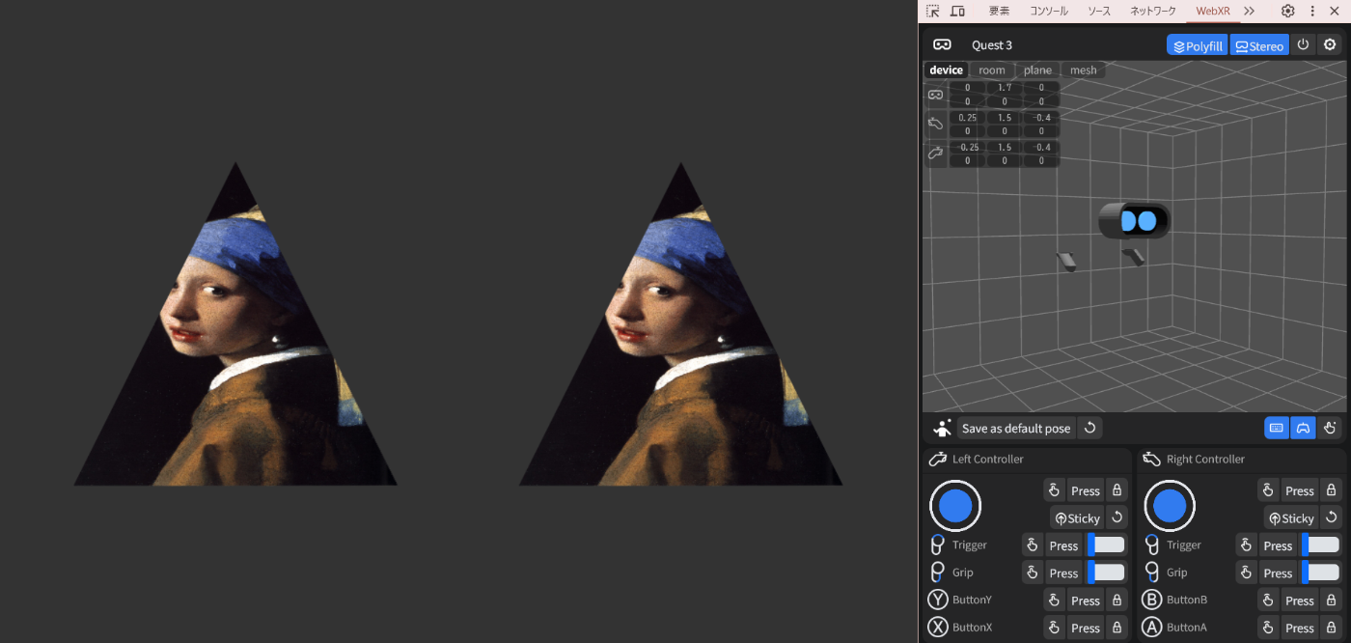The image size is (1351, 643).
Task: Touch ButtonY using the hand icon
Action: point(1055,600)
